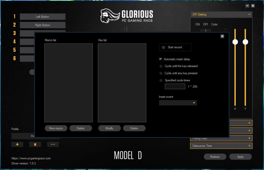The width and height of the screenshot is (264, 170).
Task: Create a New macro
Action: click(56, 128)
